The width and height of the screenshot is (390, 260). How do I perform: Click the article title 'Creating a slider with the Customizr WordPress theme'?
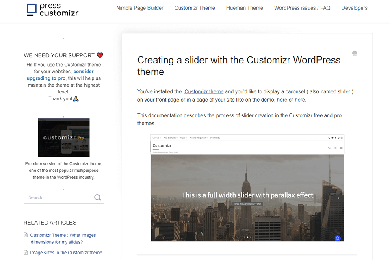[x=239, y=66]
